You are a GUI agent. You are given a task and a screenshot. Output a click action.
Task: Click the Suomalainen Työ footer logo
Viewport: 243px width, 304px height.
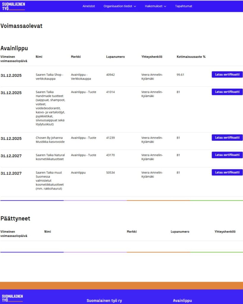tap(12, 298)
